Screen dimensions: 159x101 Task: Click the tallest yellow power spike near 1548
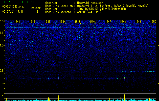[125, 98]
